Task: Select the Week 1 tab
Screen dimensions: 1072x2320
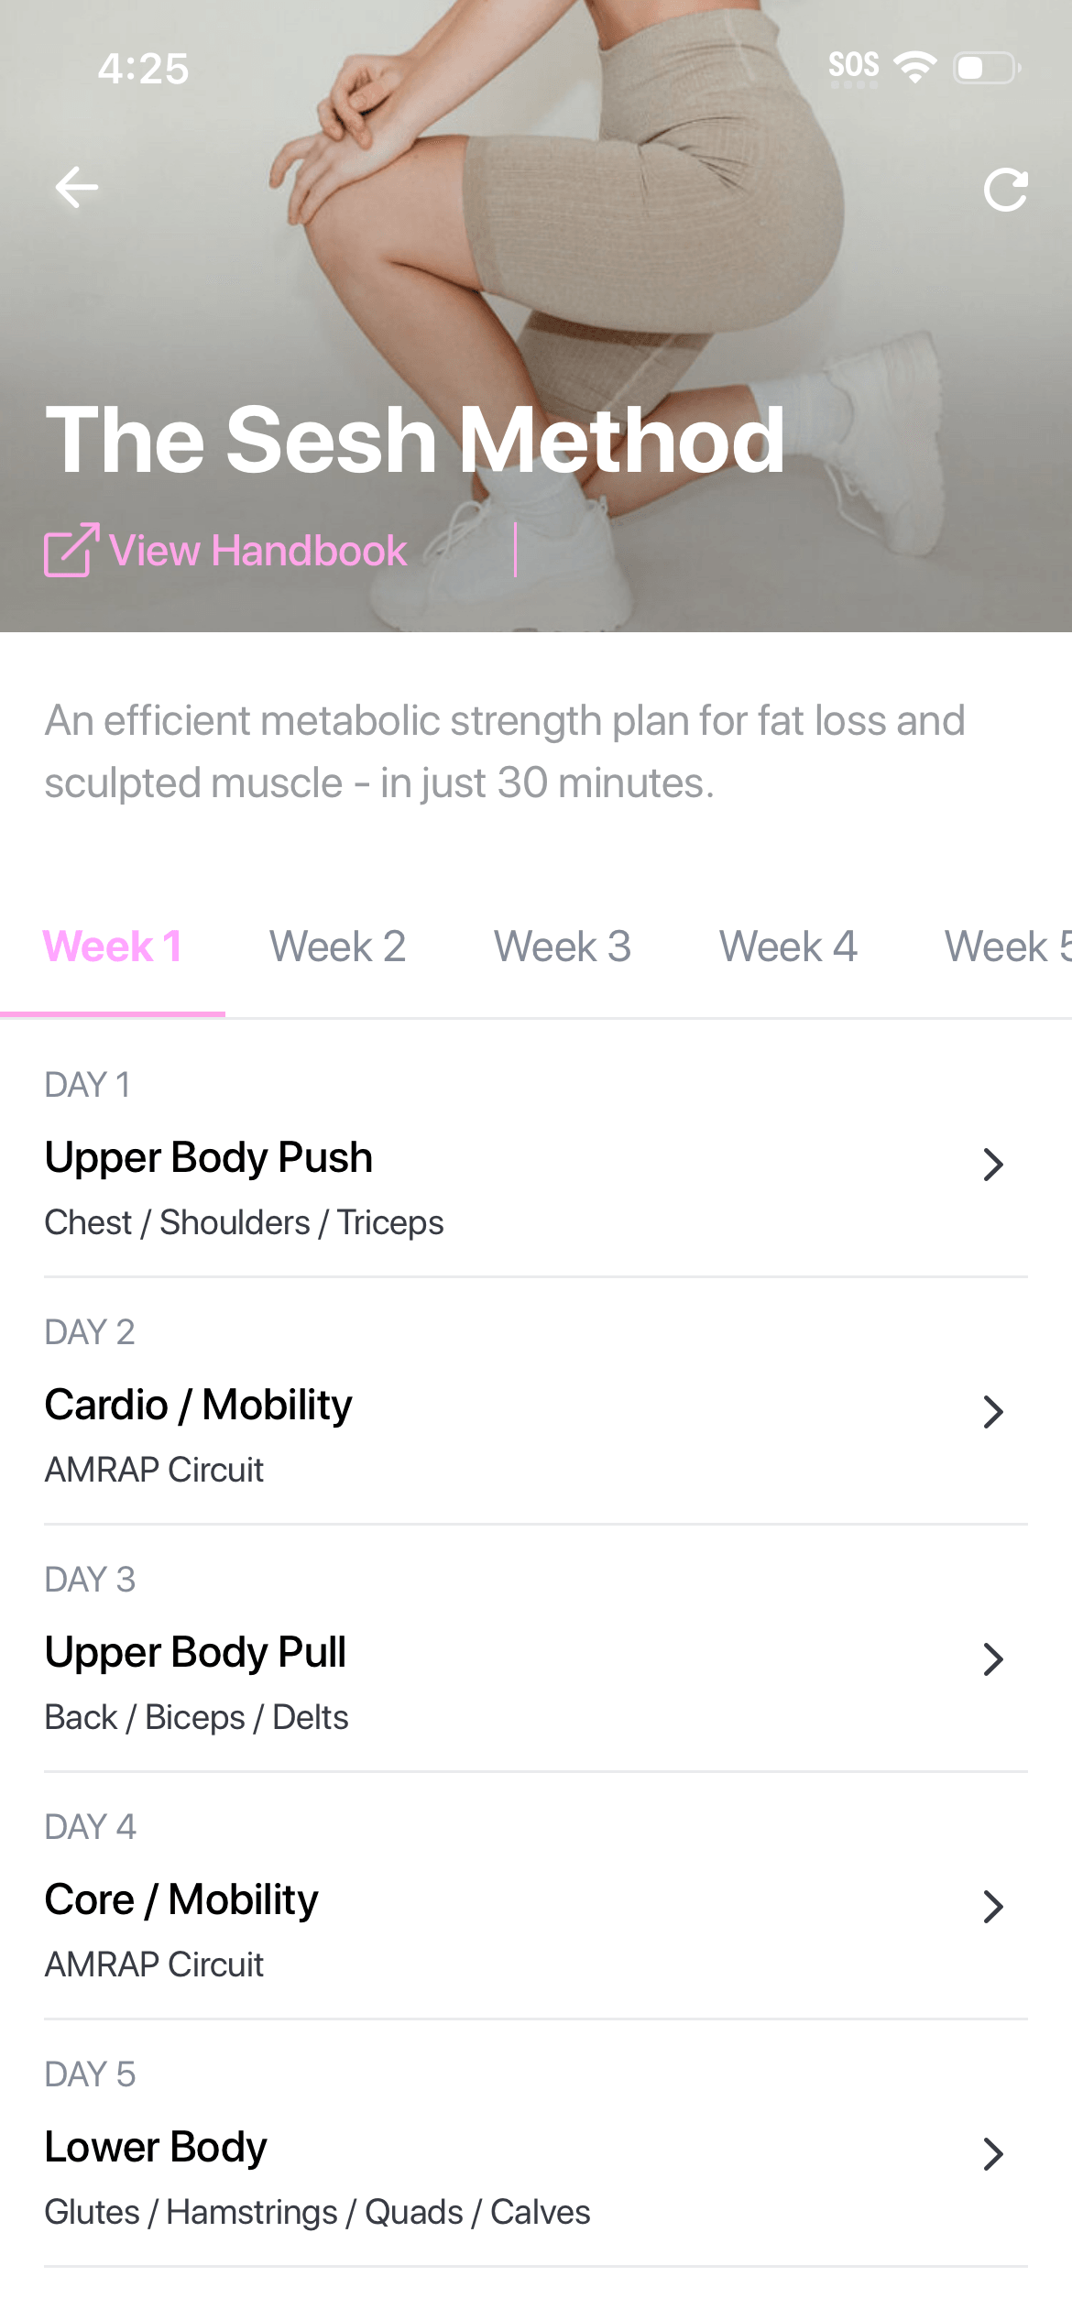Action: [113, 947]
